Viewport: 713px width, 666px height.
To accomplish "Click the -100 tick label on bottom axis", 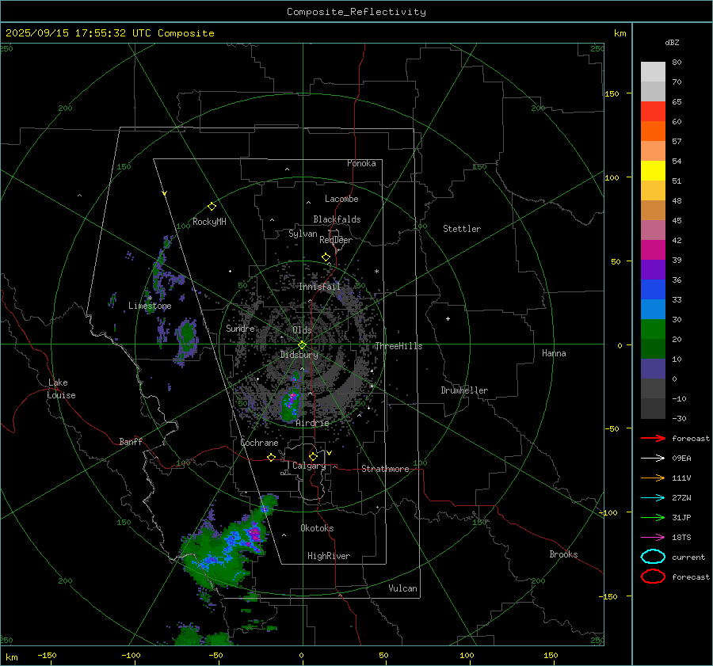I will [x=131, y=655].
